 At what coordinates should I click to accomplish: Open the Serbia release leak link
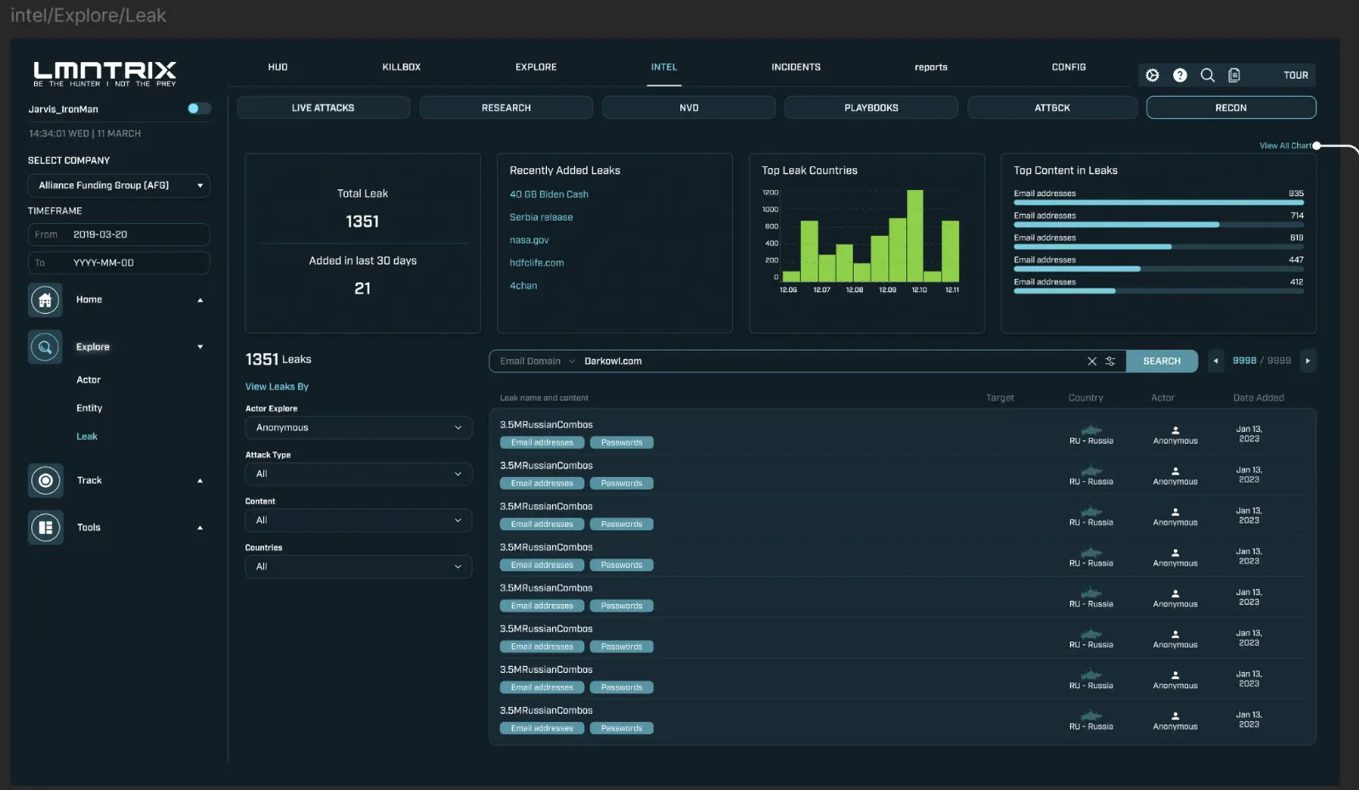coord(541,217)
